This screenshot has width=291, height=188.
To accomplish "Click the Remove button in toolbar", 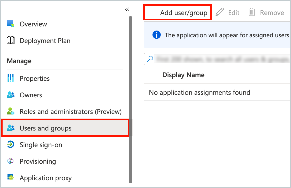I will coord(266,13).
